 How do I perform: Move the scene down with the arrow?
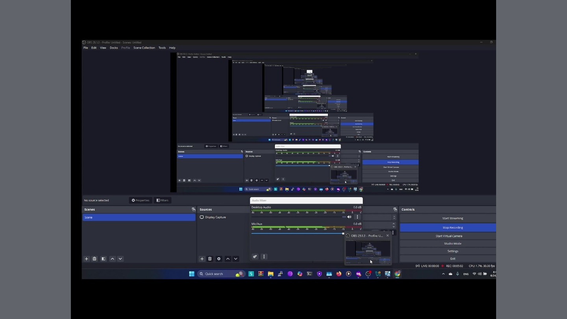120,259
